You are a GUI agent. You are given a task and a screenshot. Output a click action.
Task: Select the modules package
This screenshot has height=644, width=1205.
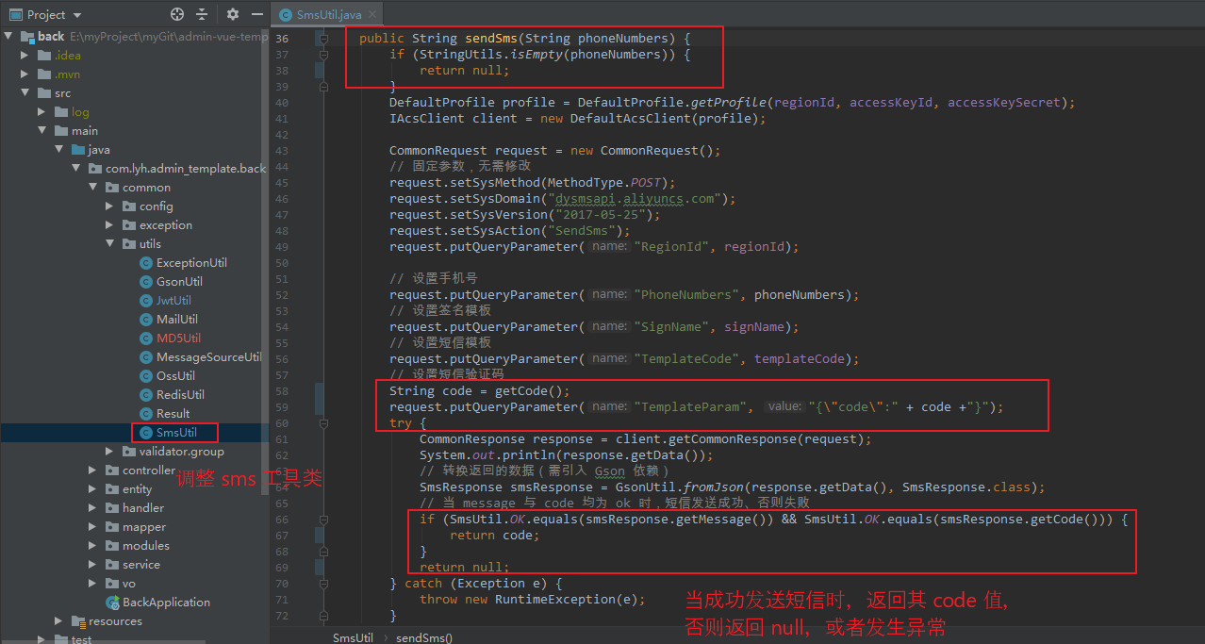pos(146,546)
